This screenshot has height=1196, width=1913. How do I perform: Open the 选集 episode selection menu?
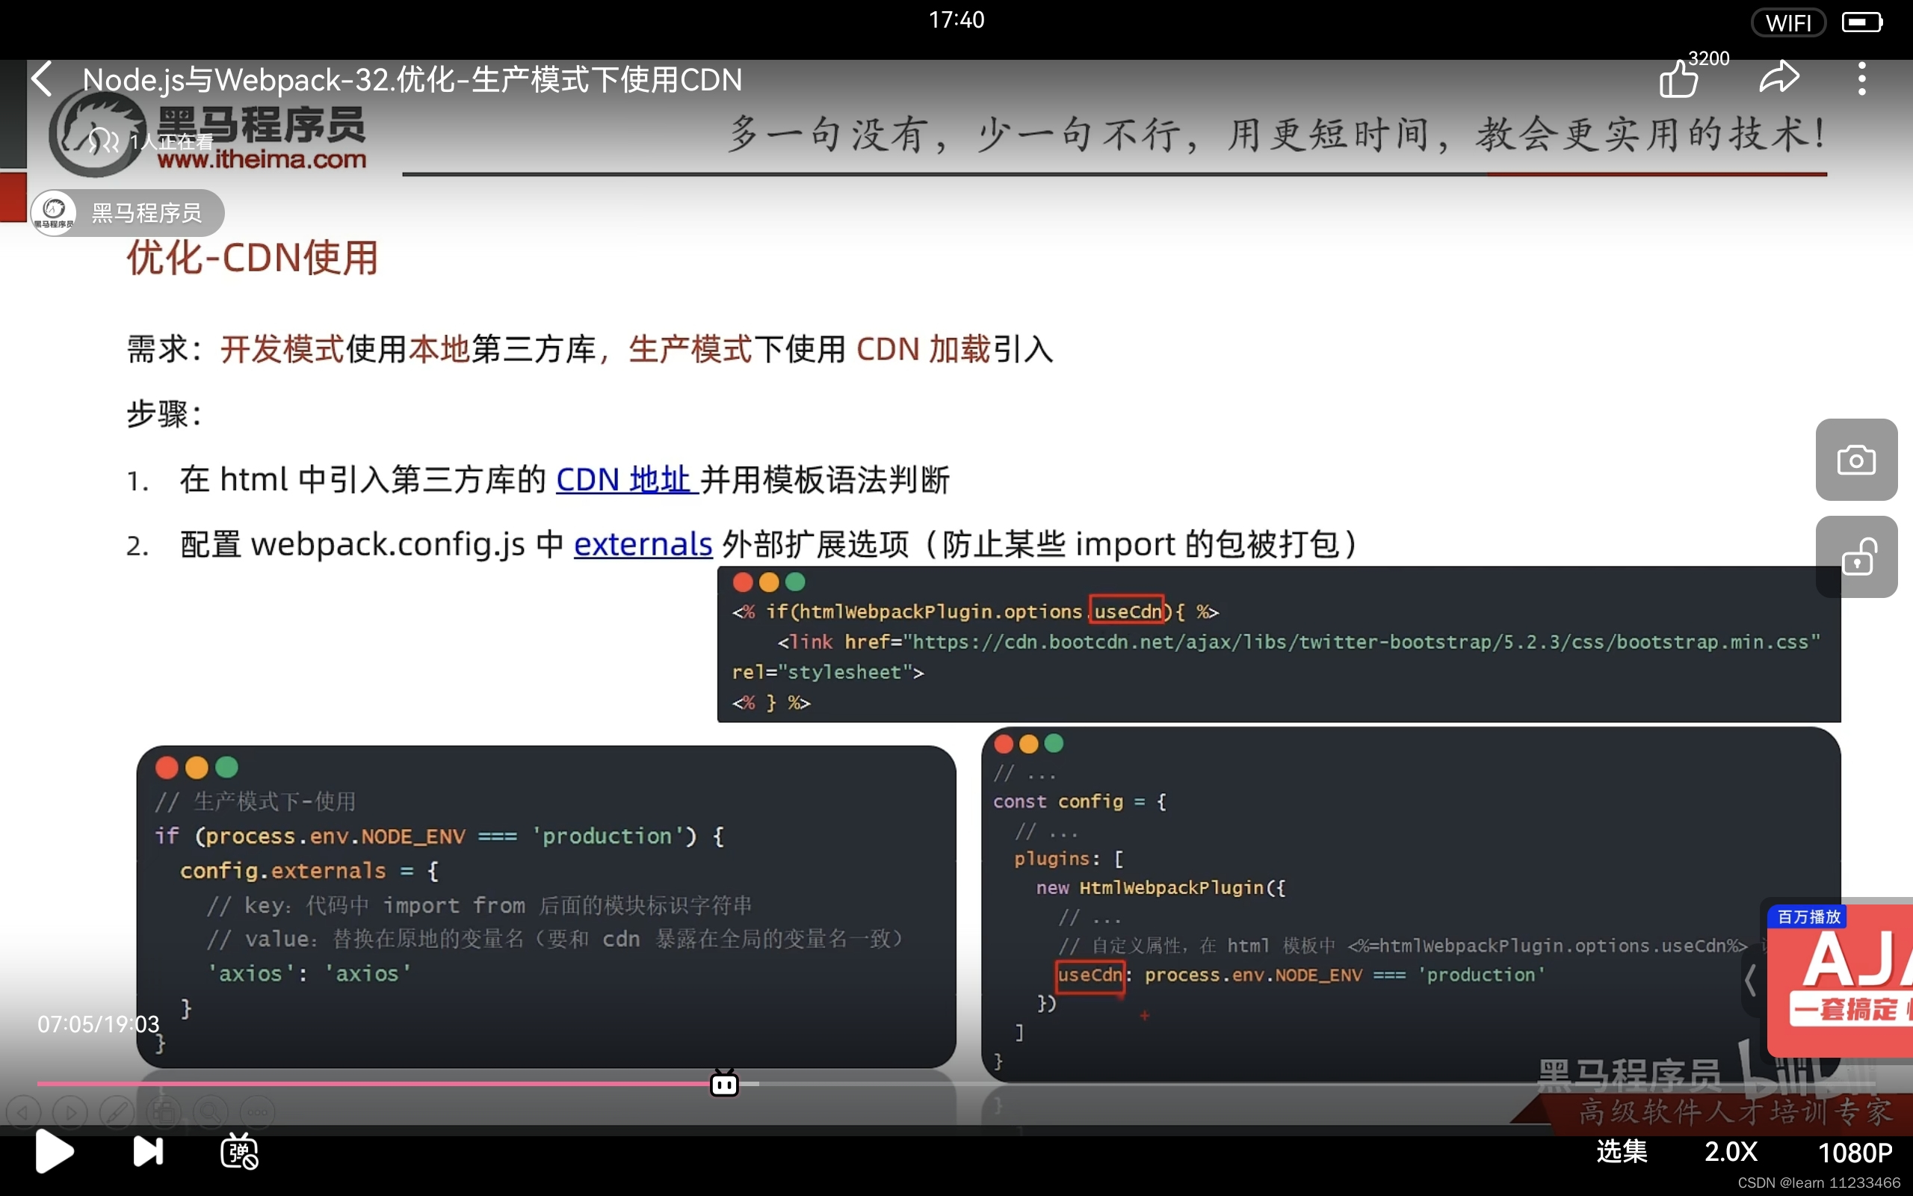1621,1152
